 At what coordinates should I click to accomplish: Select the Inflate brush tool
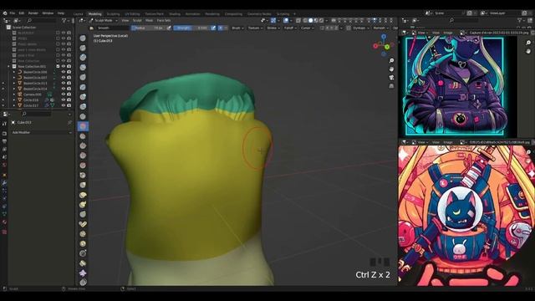[83, 97]
